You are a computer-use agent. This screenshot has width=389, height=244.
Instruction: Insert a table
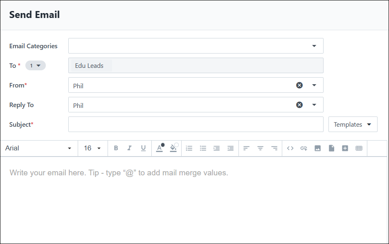[x=359, y=148]
